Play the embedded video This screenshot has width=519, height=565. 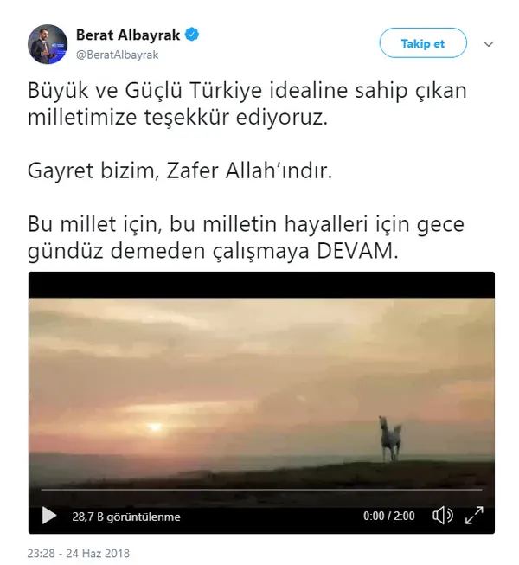[49, 516]
